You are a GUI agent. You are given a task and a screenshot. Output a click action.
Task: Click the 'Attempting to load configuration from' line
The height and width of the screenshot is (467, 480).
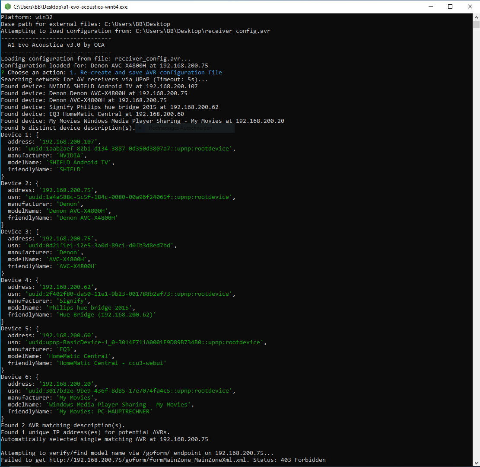[136, 31]
